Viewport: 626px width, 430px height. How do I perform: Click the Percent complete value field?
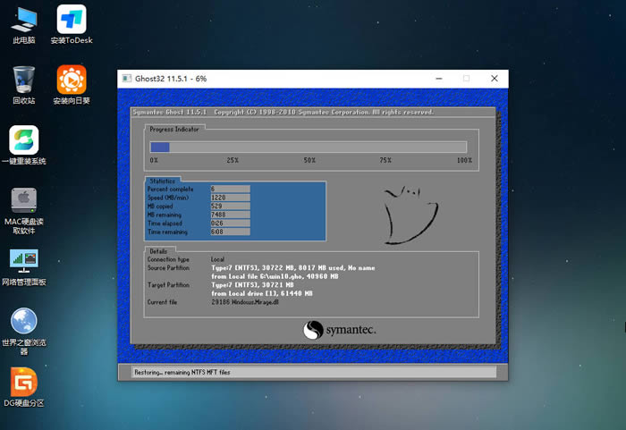[229, 190]
